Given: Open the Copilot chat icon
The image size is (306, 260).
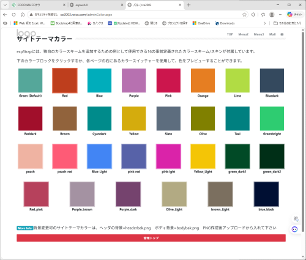Looking at the screenshot, I should pyautogui.click(x=294, y=15).
